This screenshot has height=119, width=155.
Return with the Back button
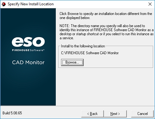pyautogui.click(x=92, y=114)
